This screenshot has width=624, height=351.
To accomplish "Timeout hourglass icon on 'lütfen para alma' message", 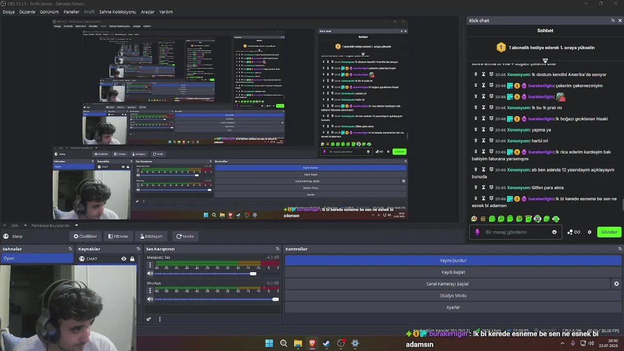I will coord(484,187).
